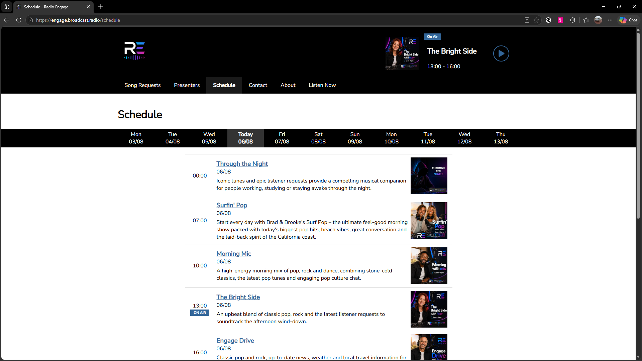This screenshot has width=642, height=361.
Task: Open The Bright Side schedule link
Action: 238,297
